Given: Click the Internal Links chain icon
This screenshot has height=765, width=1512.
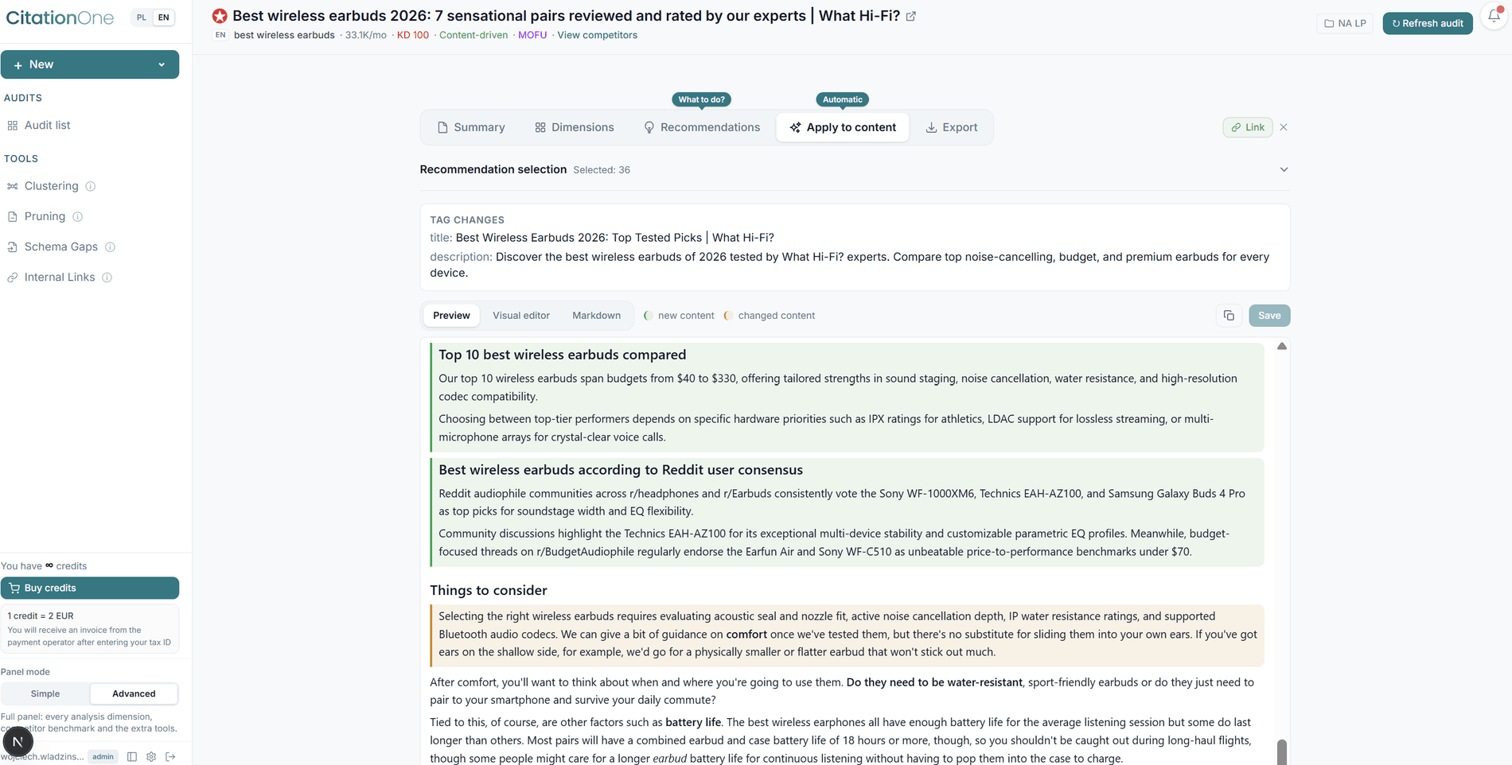Looking at the screenshot, I should coord(13,278).
